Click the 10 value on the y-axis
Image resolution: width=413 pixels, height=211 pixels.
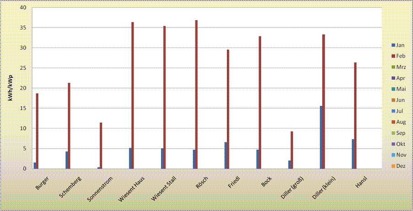pyautogui.click(x=23, y=128)
